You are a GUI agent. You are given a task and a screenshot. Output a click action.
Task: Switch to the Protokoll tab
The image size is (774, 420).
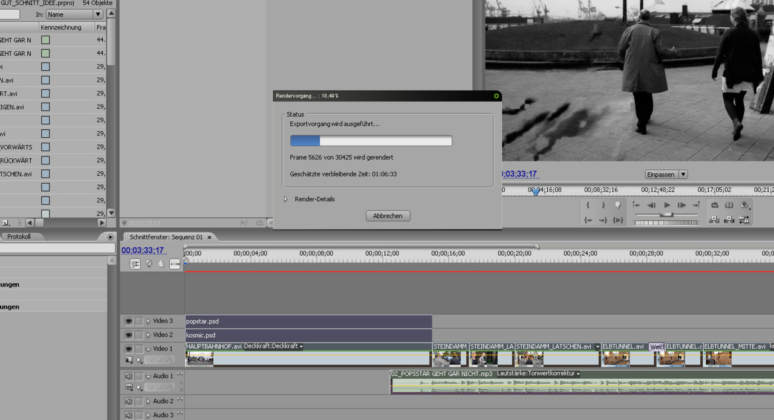click(19, 237)
